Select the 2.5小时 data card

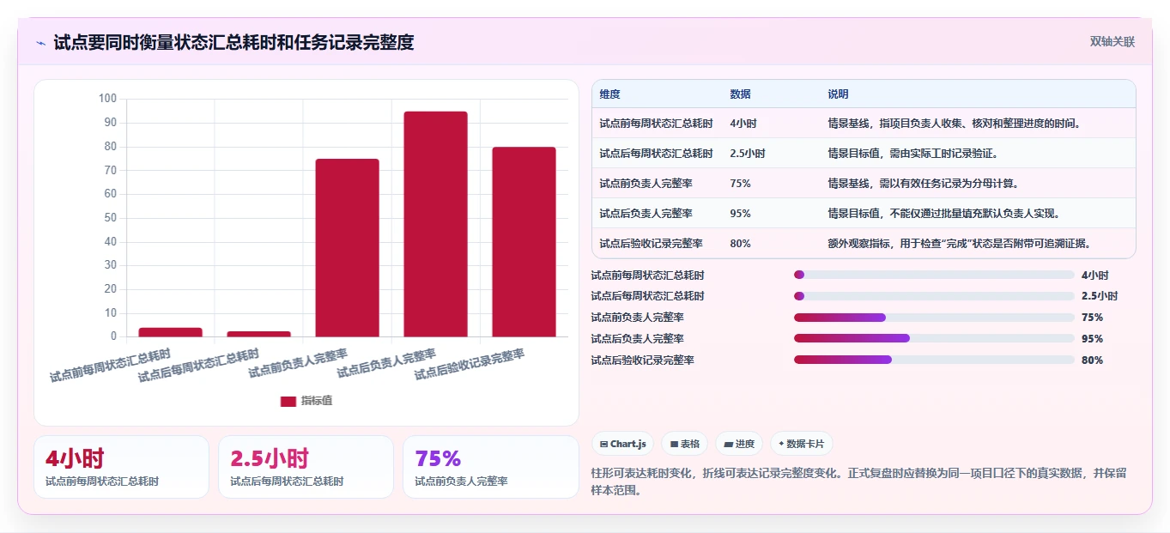tap(306, 467)
